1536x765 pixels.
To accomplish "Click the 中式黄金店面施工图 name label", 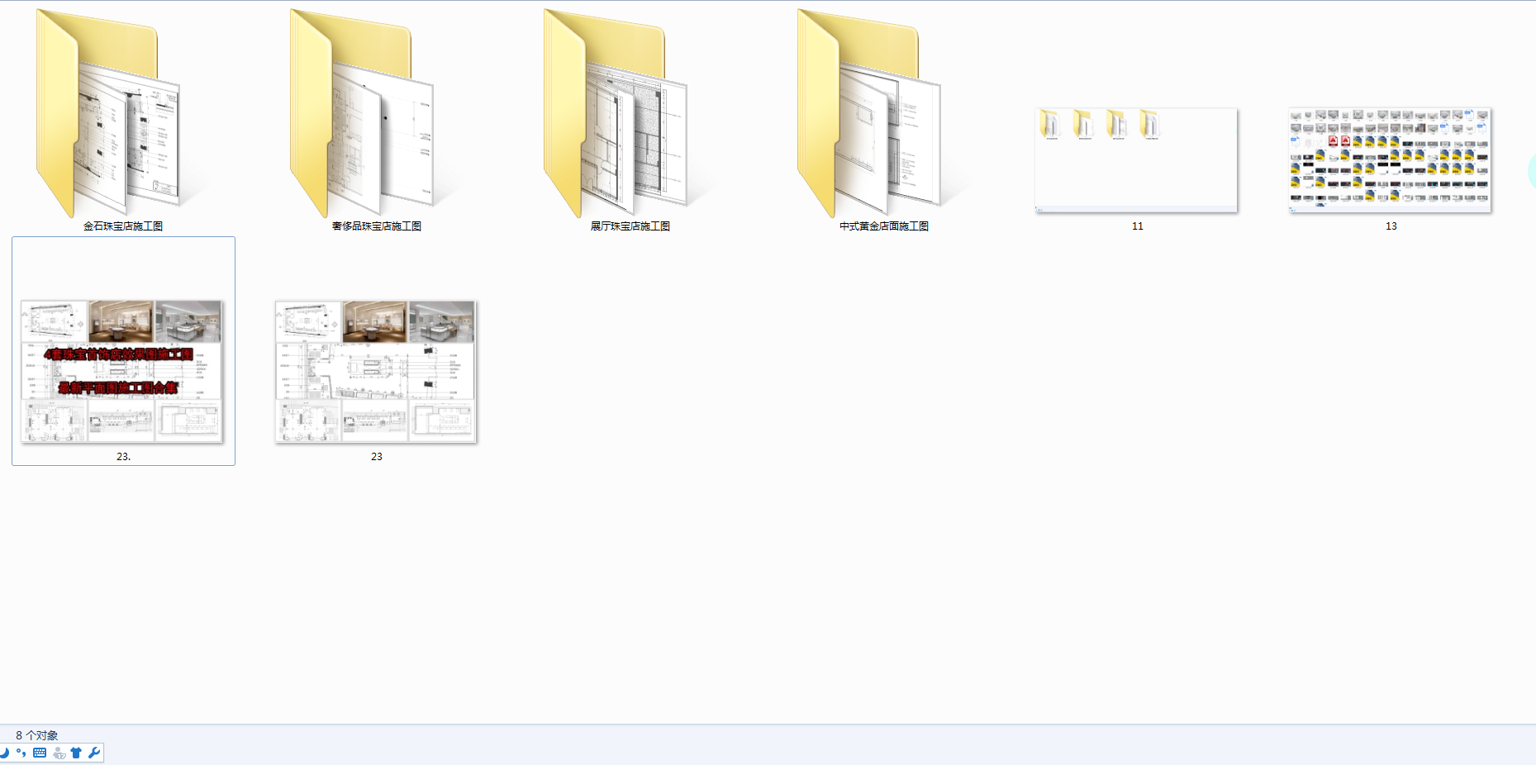I will pos(884,226).
